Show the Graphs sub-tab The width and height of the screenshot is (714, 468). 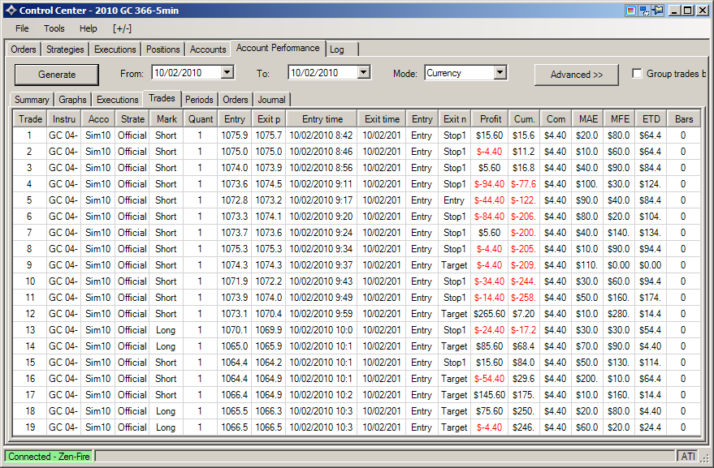point(72,99)
